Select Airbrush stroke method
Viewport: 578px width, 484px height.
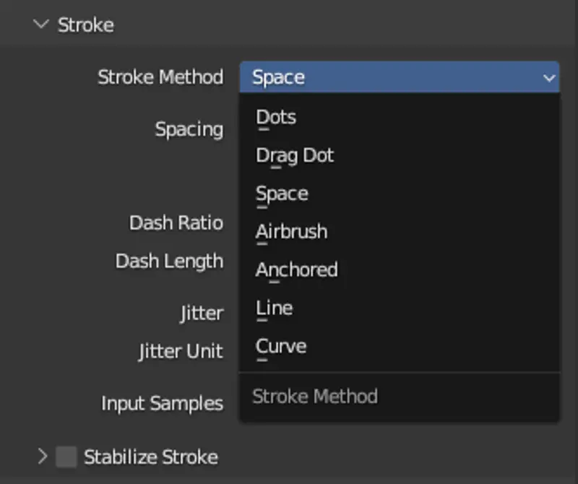pyautogui.click(x=291, y=231)
